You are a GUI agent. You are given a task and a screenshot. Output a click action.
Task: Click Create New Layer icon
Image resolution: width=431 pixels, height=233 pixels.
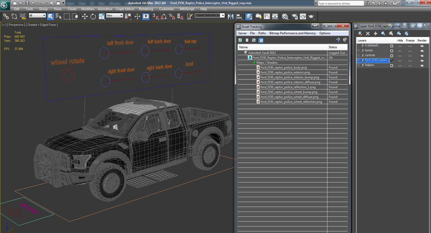(x=360, y=33)
